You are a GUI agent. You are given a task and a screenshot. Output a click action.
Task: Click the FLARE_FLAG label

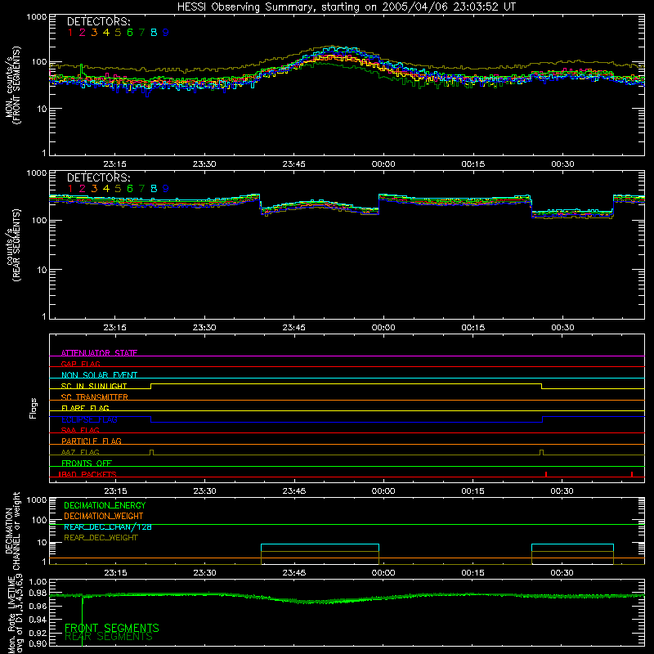click(85, 408)
